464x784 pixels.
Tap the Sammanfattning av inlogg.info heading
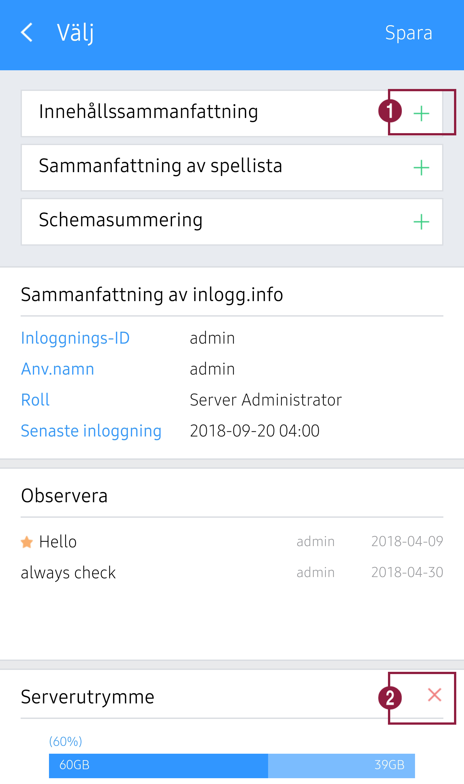(152, 295)
